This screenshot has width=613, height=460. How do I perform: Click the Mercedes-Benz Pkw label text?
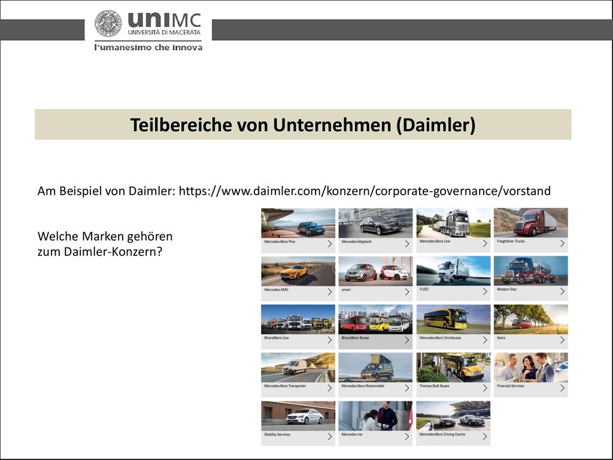(x=280, y=242)
